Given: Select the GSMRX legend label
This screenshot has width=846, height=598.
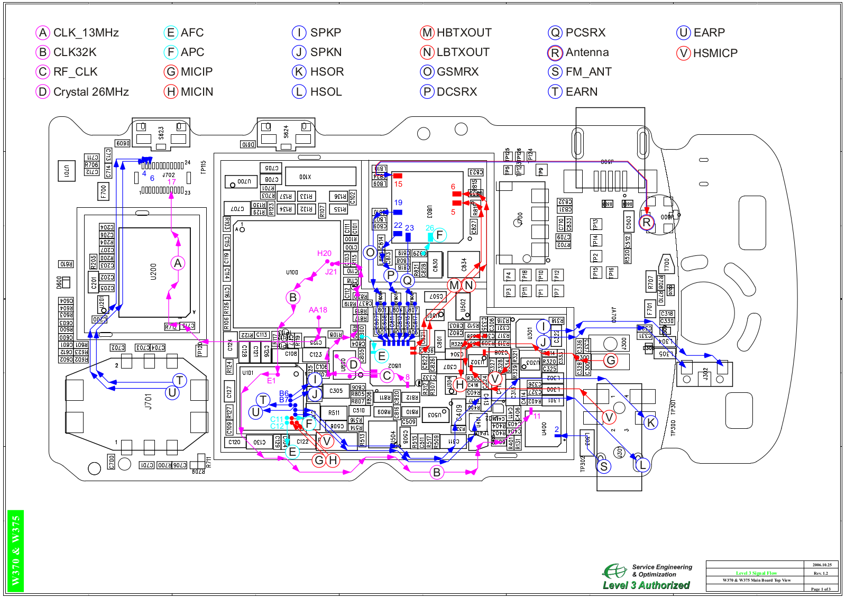Looking at the screenshot, I should (458, 72).
